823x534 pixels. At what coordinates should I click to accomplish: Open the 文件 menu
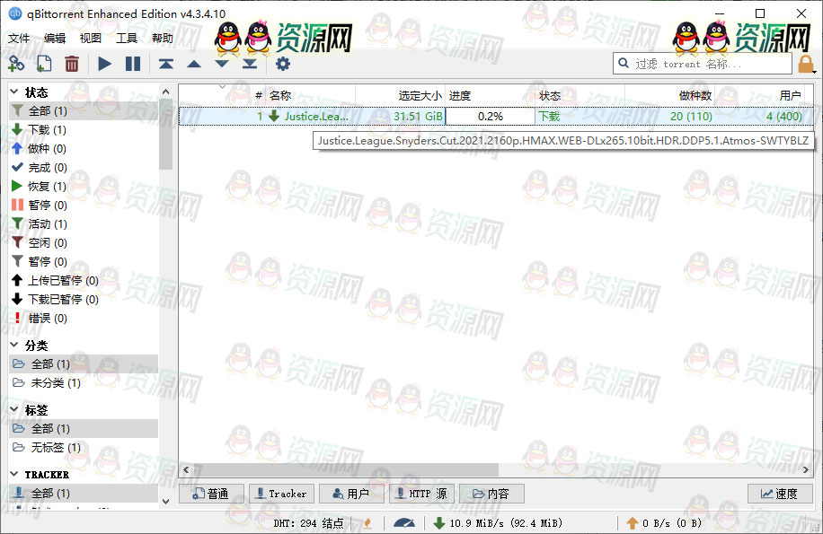pos(19,39)
